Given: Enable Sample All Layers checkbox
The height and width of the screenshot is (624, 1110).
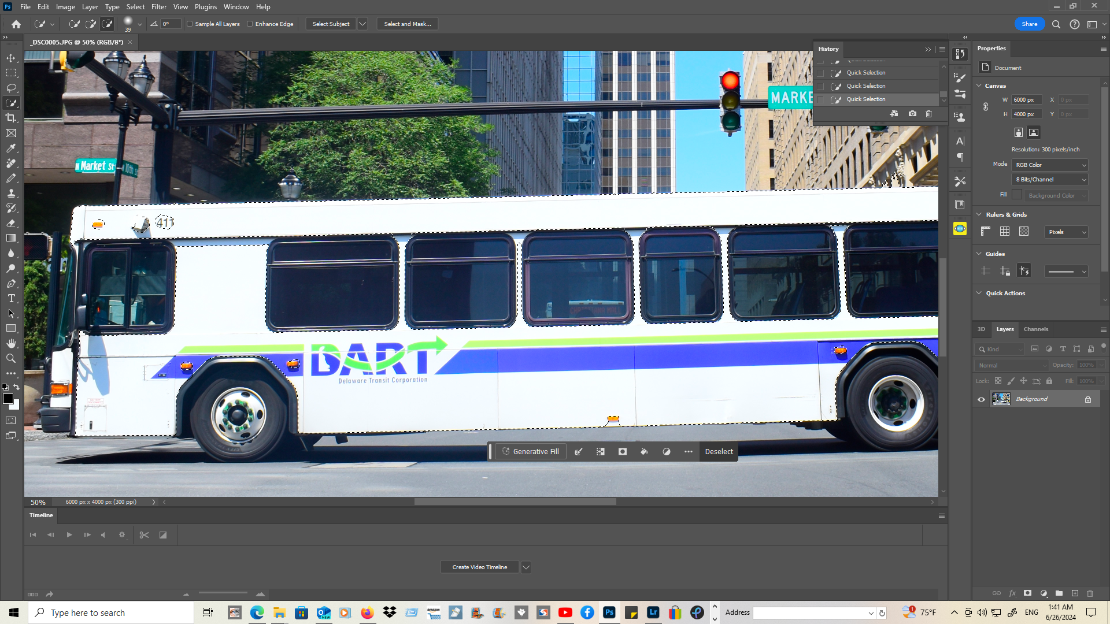Looking at the screenshot, I should tap(190, 24).
